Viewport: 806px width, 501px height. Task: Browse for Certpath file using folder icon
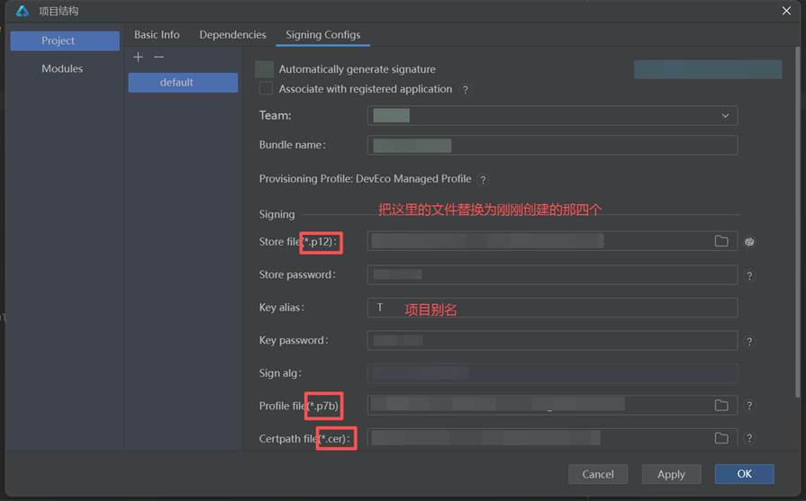point(721,438)
